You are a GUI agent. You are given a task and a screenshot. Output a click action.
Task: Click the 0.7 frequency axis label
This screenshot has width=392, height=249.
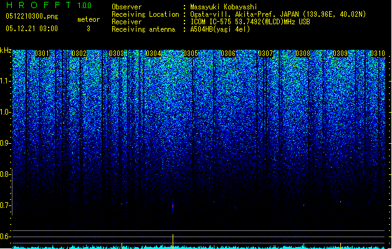5,205
